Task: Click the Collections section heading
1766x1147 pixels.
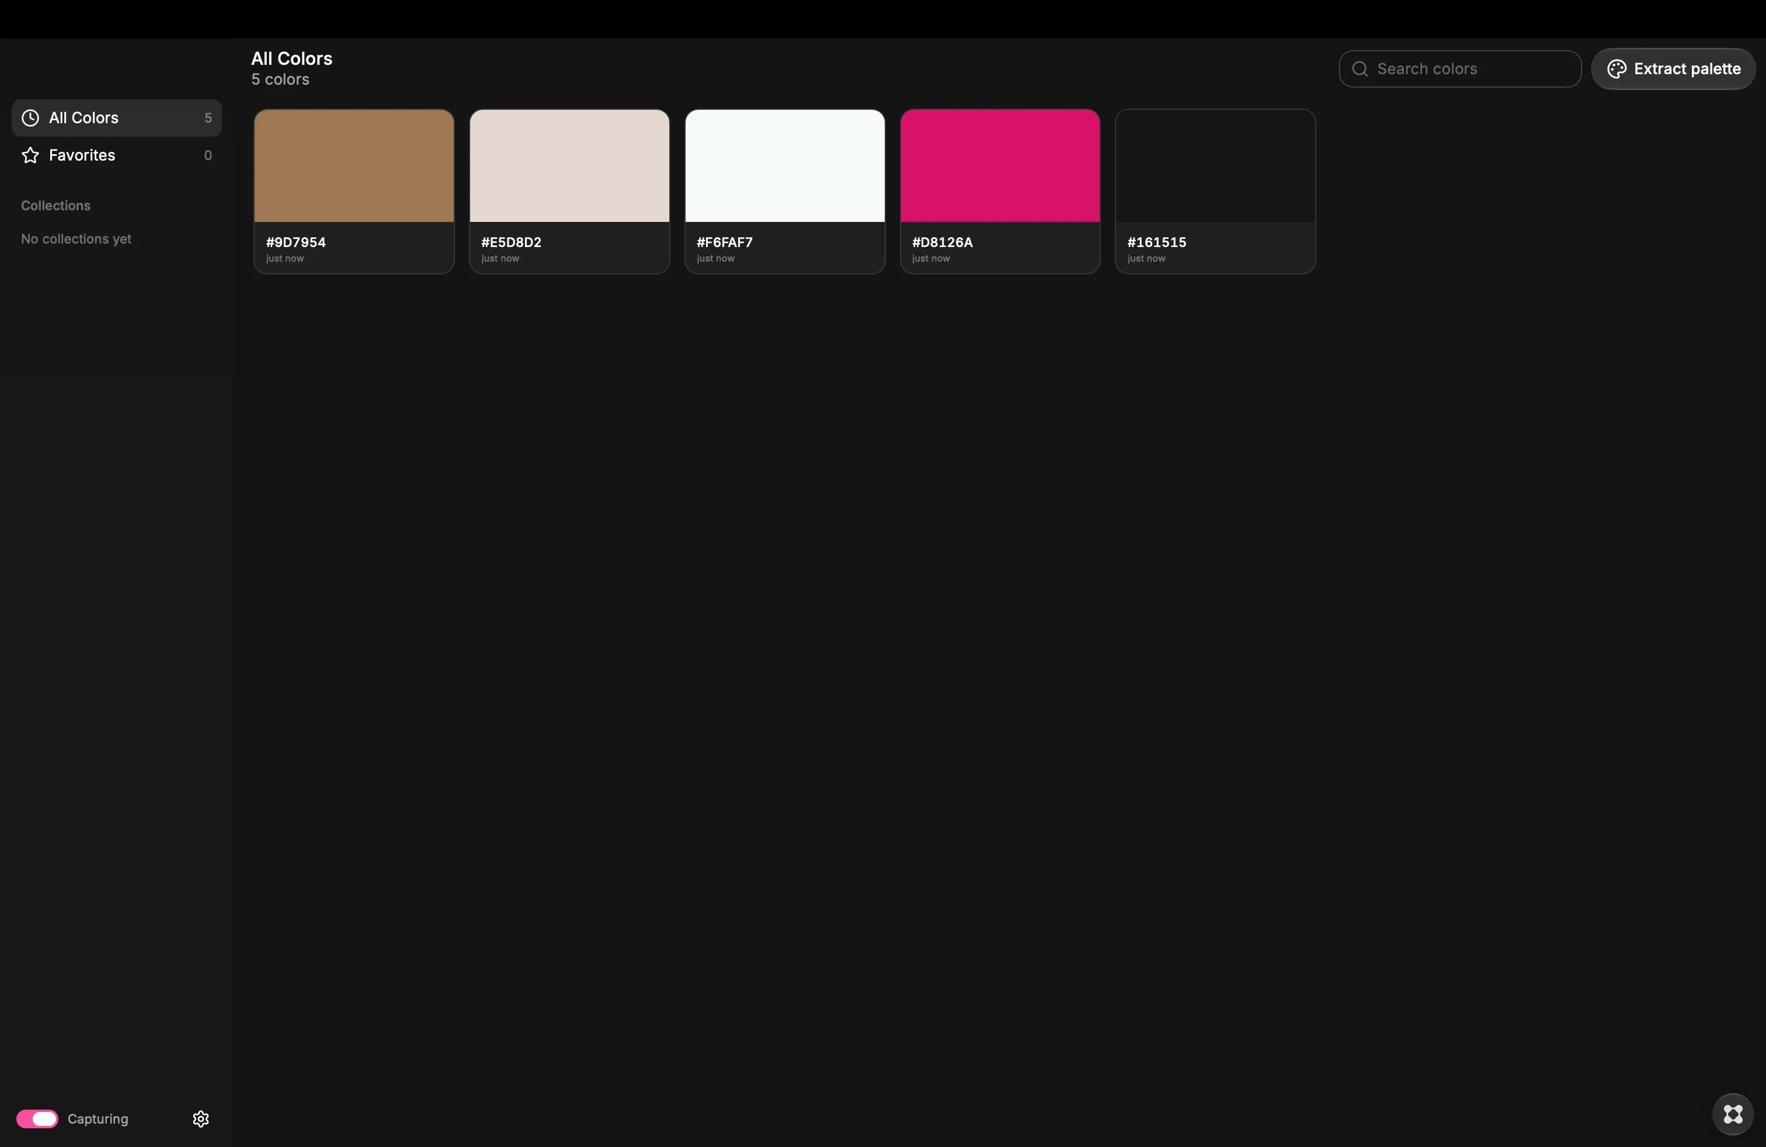Action: pos(55,206)
